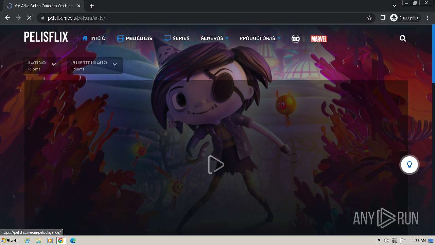Expand the Subtitulado idioma selector
435x245 pixels.
95,66
